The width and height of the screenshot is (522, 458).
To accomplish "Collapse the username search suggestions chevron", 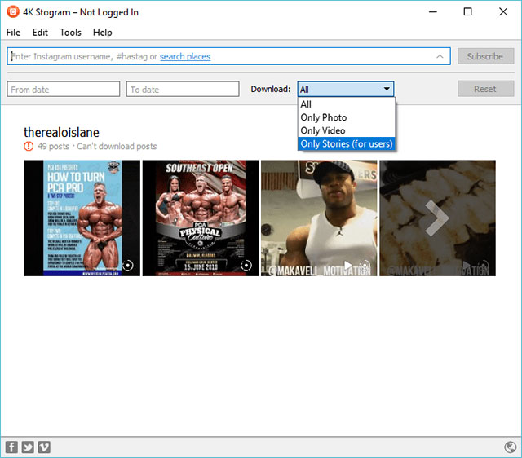I will (440, 56).
